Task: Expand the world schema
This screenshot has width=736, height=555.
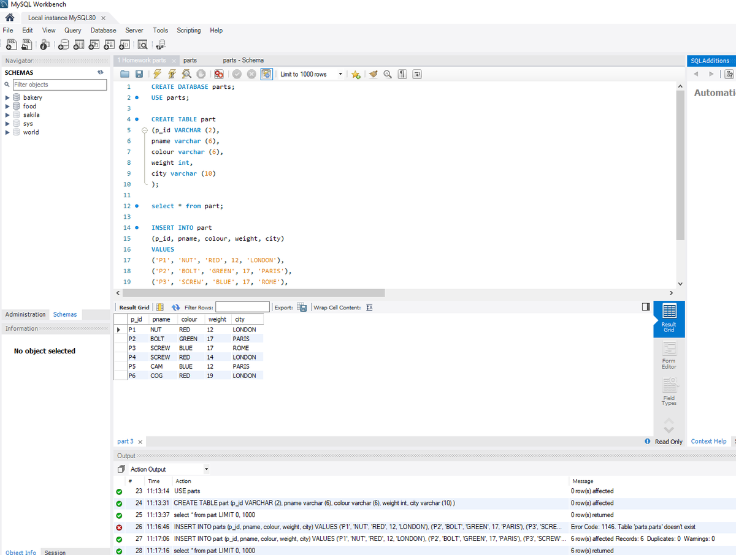Action: click(7, 132)
